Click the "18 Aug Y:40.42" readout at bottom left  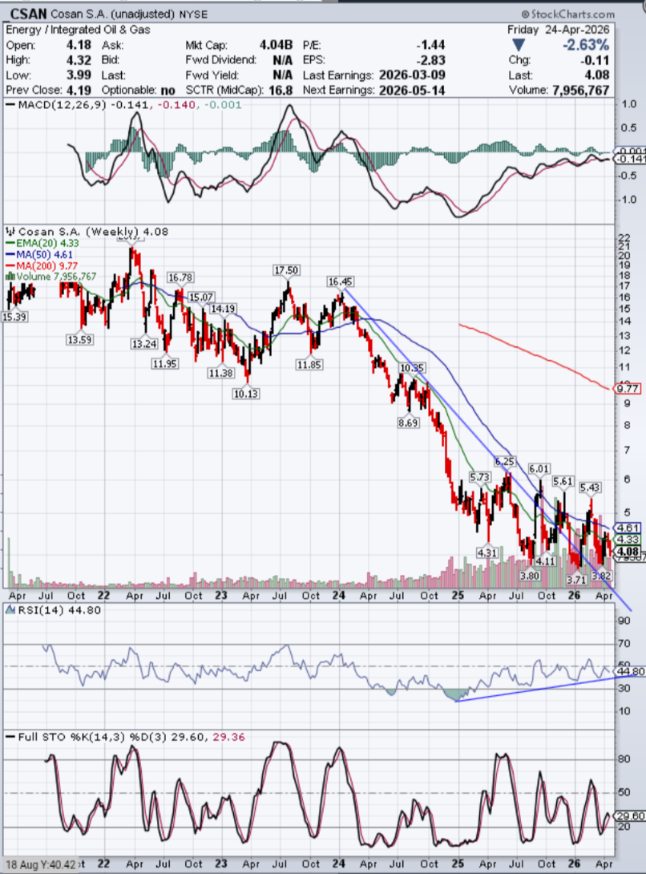tap(40, 864)
